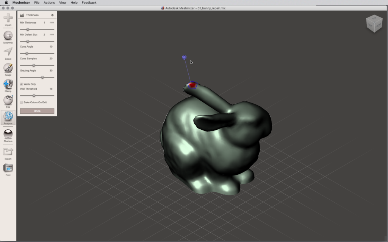Open the Analysis tool
The height and width of the screenshot is (242, 388).
[x=8, y=116]
